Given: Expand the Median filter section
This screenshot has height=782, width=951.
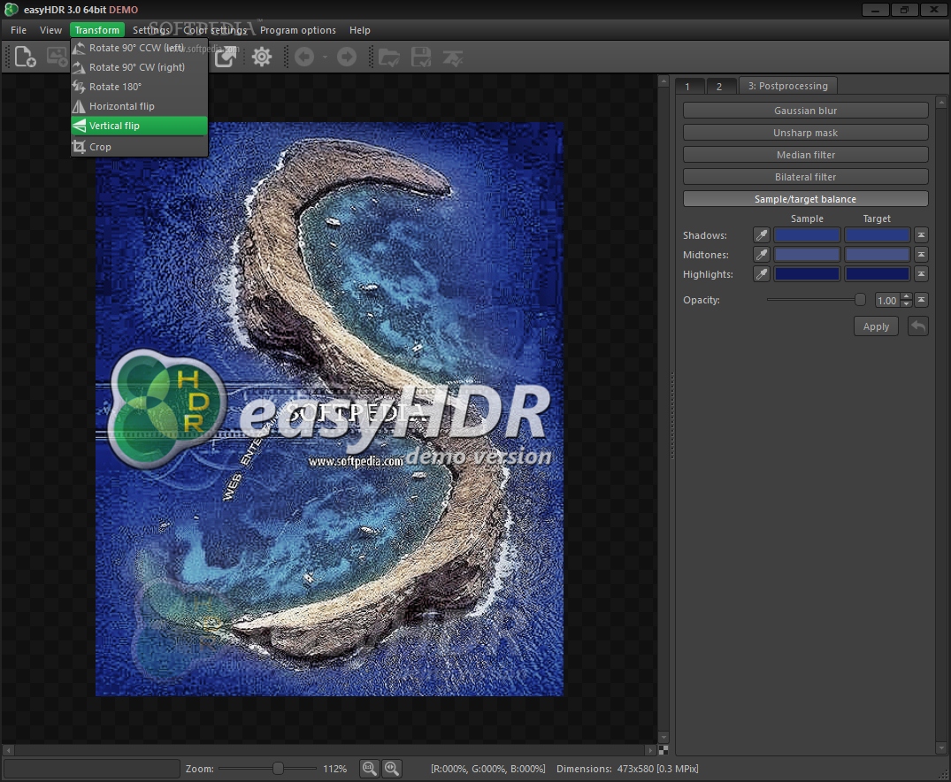Looking at the screenshot, I should pos(805,155).
